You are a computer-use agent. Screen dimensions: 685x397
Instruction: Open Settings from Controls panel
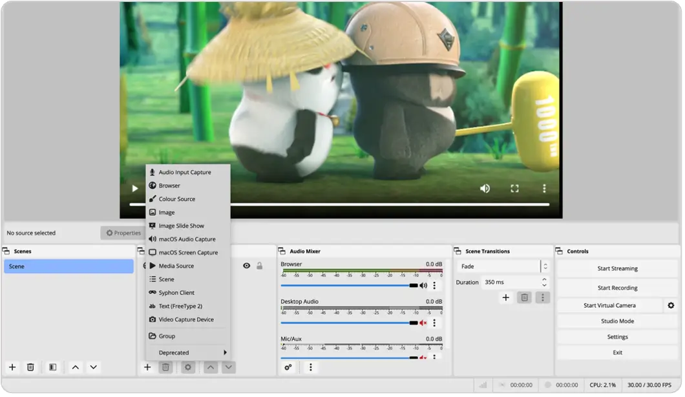pos(618,338)
